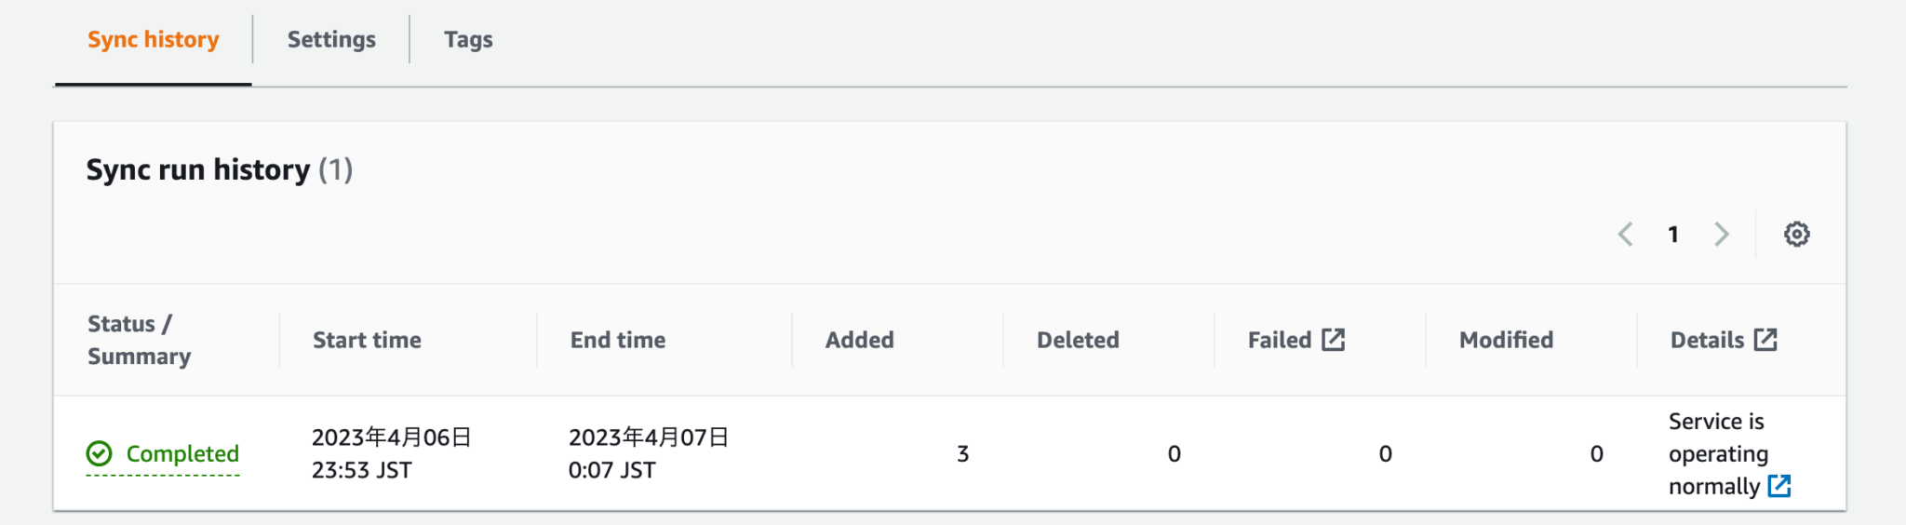Open the external link icon beside 'operating normally'
This screenshot has height=525, width=1906.
point(1778,486)
